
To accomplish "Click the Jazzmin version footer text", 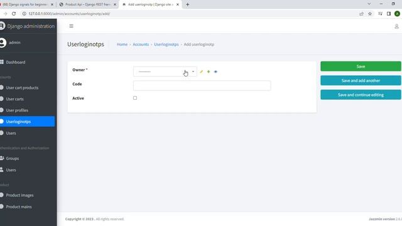I will (385, 219).
